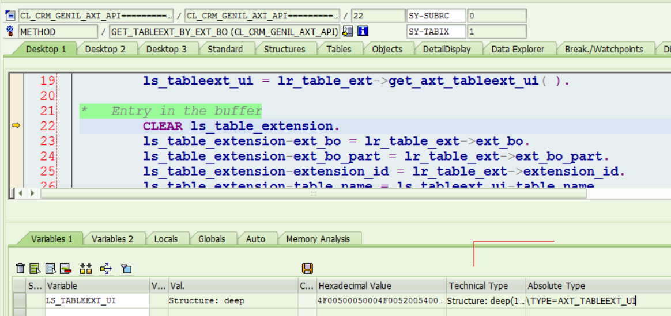Click the second CL_CRM_GENIL_AXT_API include field

(262, 16)
